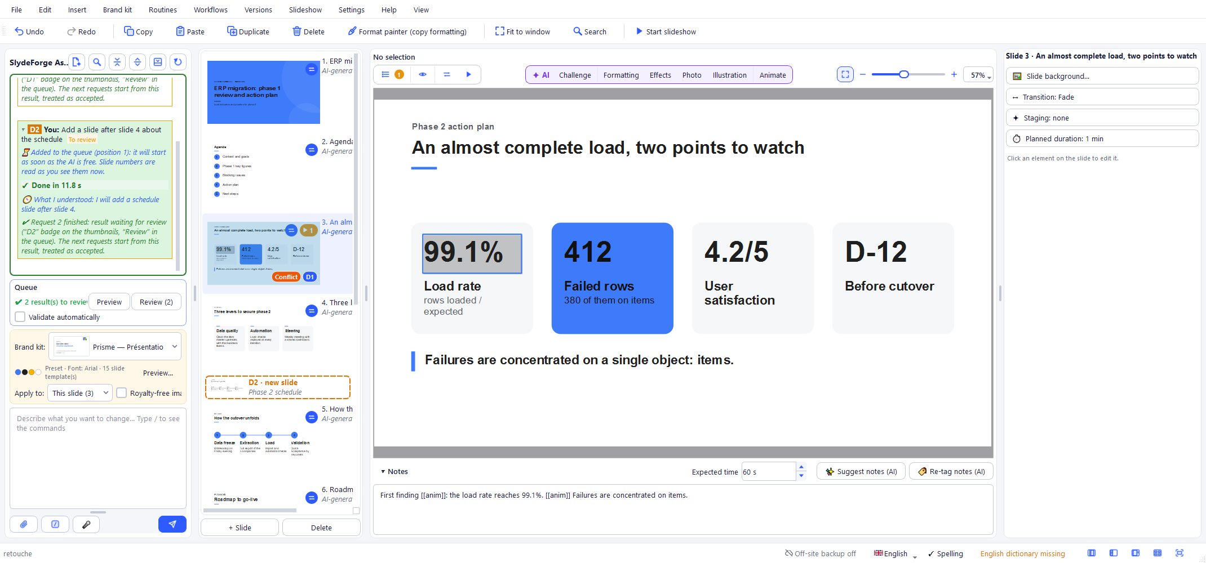Screen dimensions: 1206x563
Task: Collapse all conversation entries icon
Action: (117, 62)
